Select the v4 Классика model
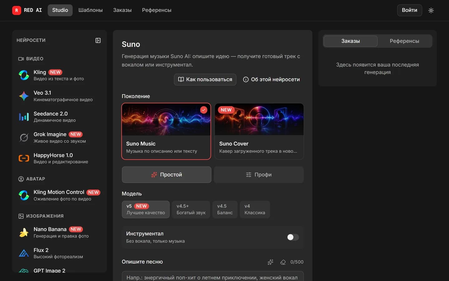This screenshot has width=449, height=281. pyautogui.click(x=255, y=209)
